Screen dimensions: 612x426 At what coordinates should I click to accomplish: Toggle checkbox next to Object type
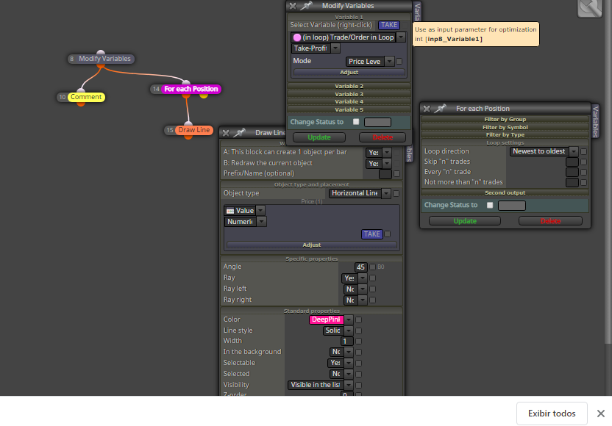396,193
